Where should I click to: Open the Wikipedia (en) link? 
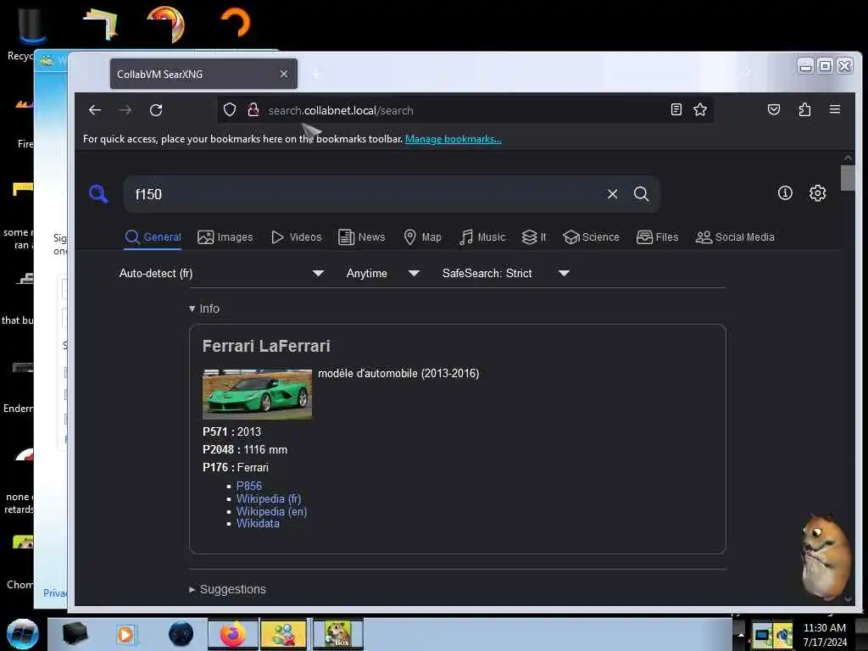(272, 511)
